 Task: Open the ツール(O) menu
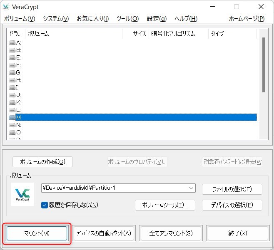point(128,18)
